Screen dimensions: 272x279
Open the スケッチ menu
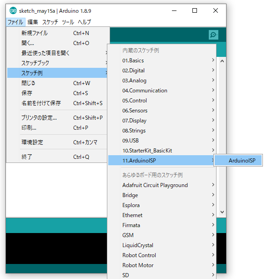pyautogui.click(x=50, y=22)
